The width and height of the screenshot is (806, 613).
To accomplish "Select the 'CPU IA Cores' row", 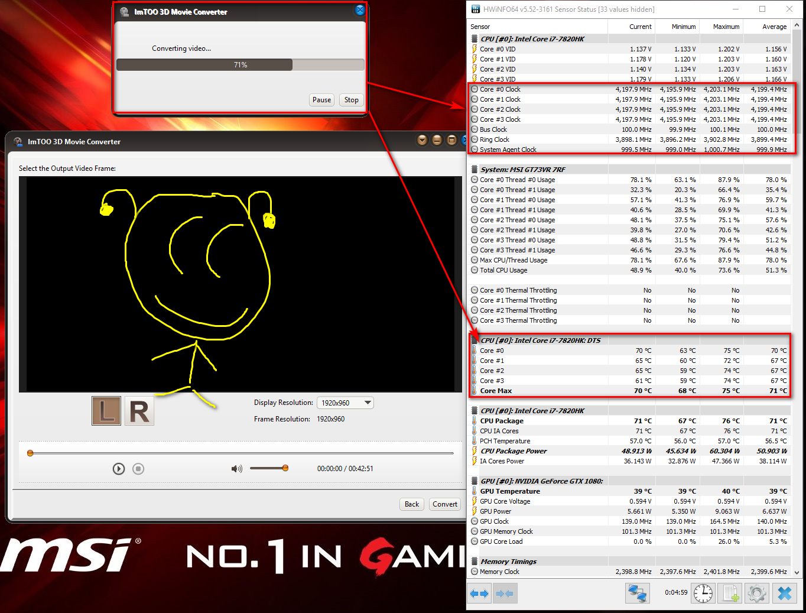I will (x=630, y=431).
